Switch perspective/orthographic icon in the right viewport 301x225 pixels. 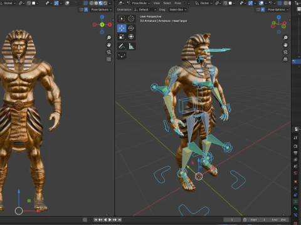(x=285, y=59)
